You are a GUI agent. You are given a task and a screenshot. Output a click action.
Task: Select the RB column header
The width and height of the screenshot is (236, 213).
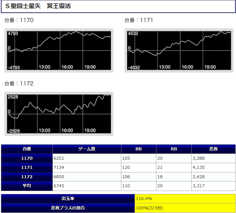tap(174, 149)
